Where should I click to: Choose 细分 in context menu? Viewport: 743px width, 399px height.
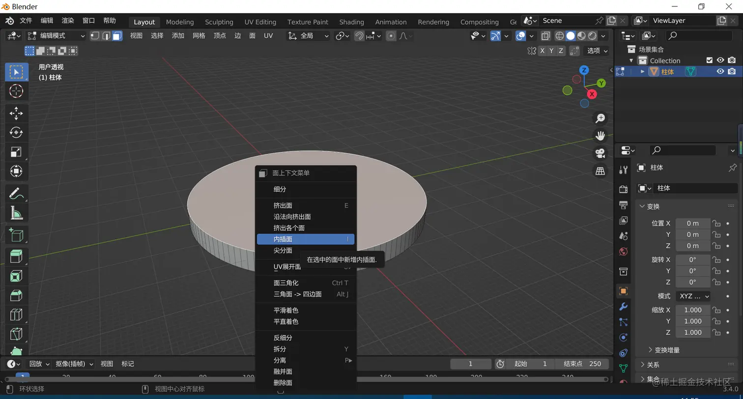pos(306,189)
